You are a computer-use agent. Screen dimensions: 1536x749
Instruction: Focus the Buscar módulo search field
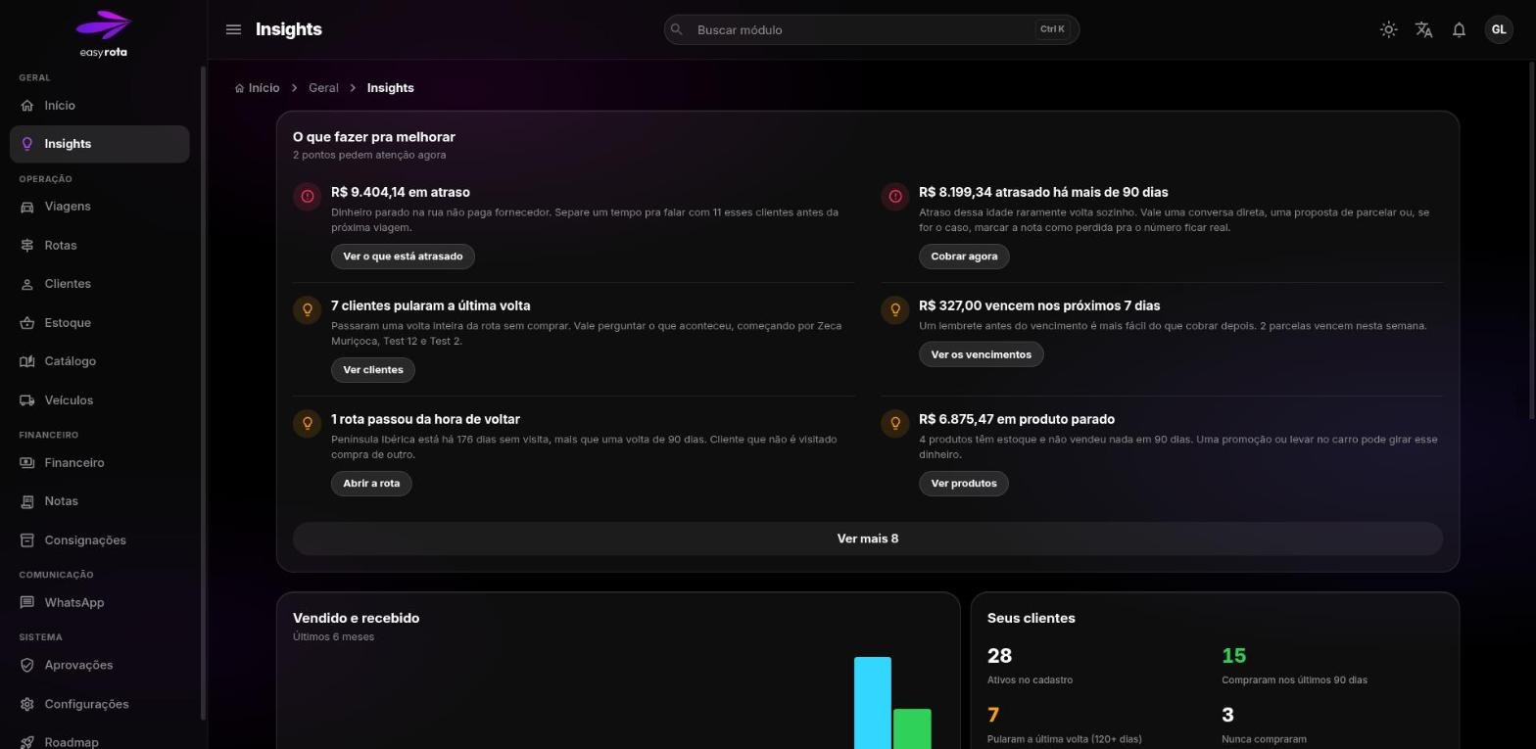(x=871, y=29)
